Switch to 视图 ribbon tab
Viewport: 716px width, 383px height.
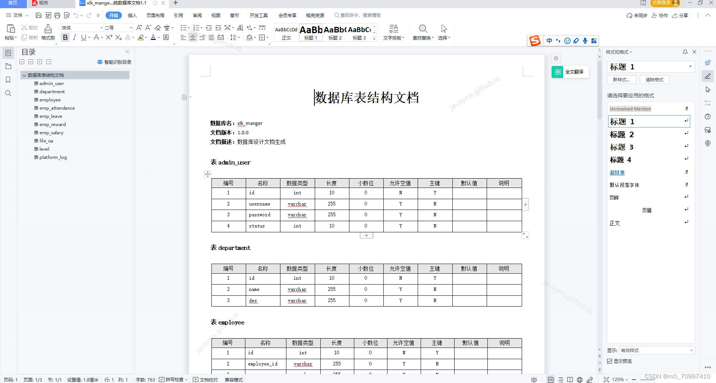(216, 15)
